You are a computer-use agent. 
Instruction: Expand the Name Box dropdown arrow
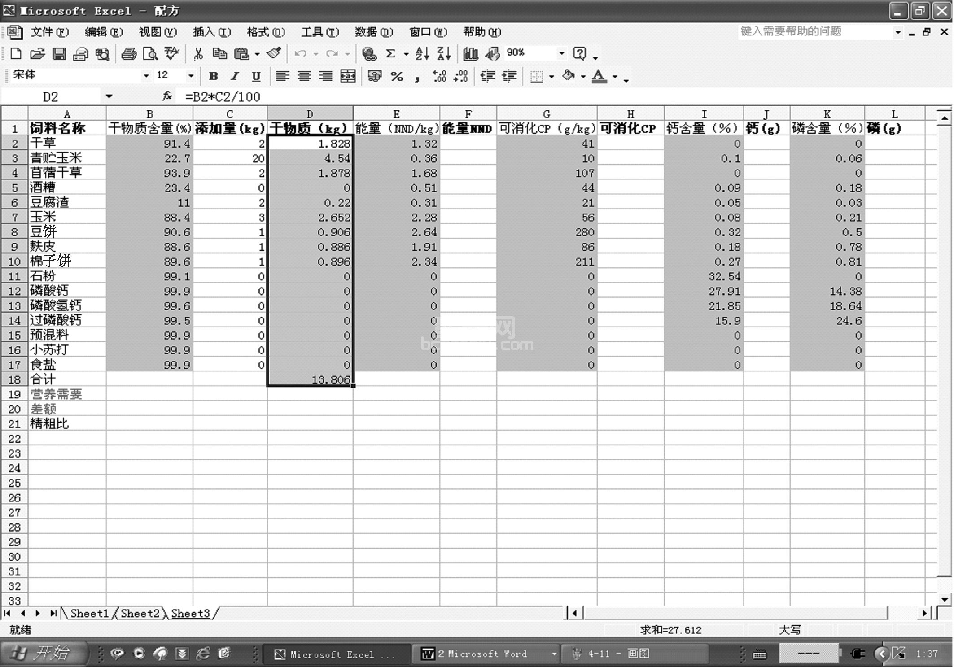(109, 96)
